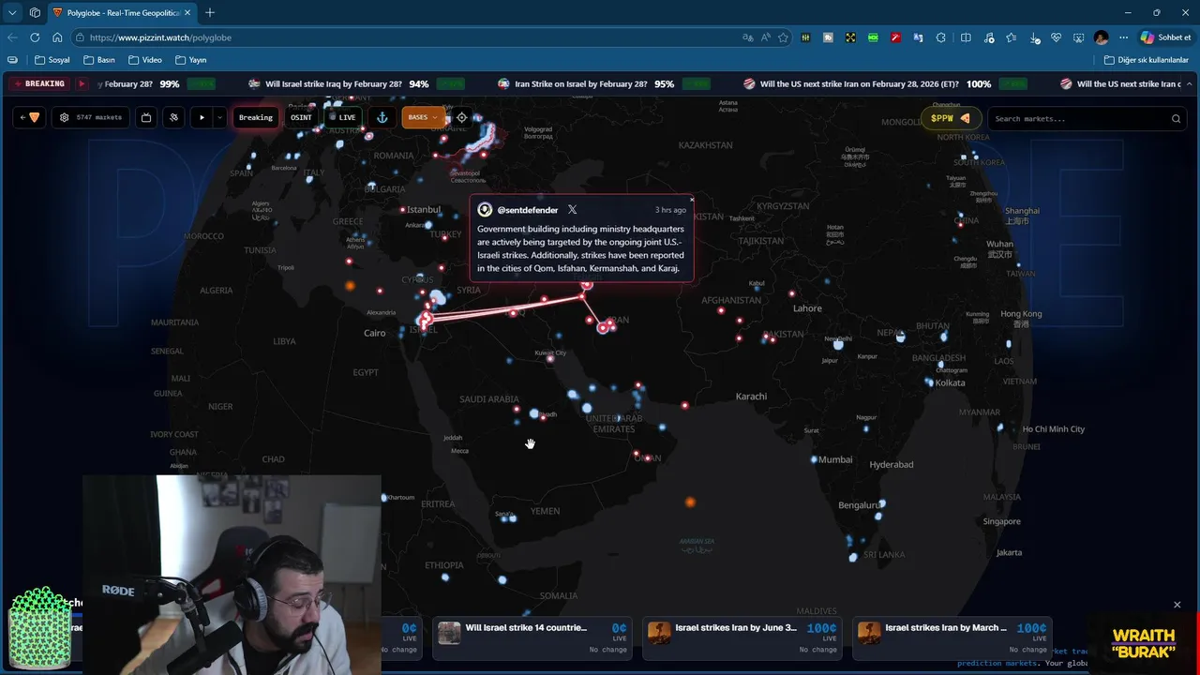Viewport: 1200px width, 675px height.
Task: Click the crosshair locate target icon
Action: (x=461, y=118)
